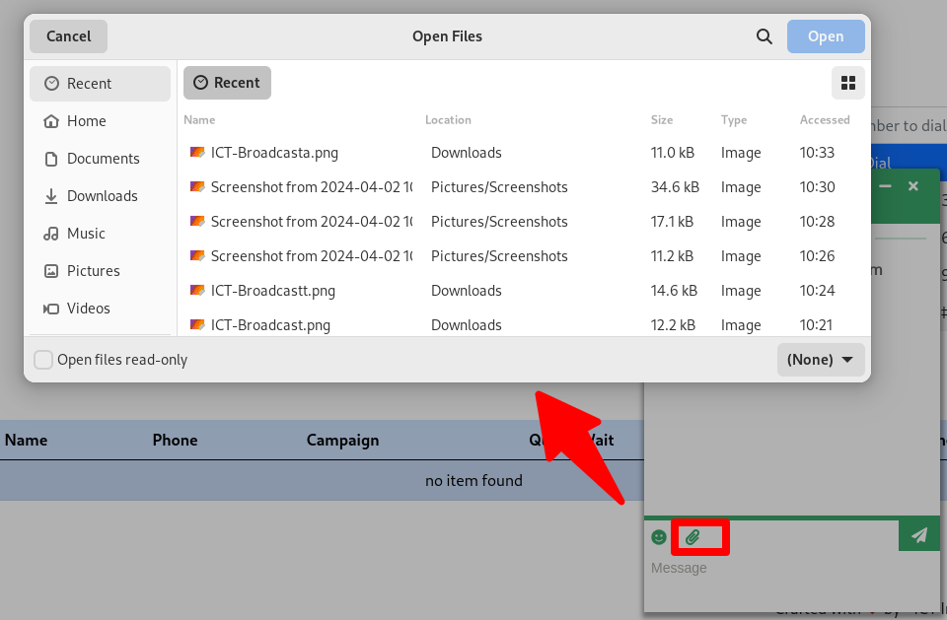Click the paperclip attachment icon in chat
This screenshot has width=947, height=620.
[692, 537]
